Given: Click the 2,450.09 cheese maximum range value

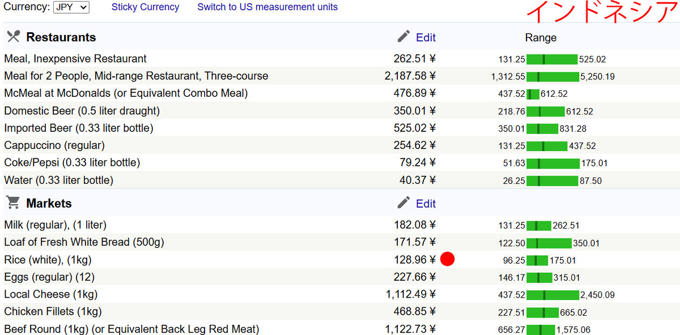Looking at the screenshot, I should click(597, 295).
